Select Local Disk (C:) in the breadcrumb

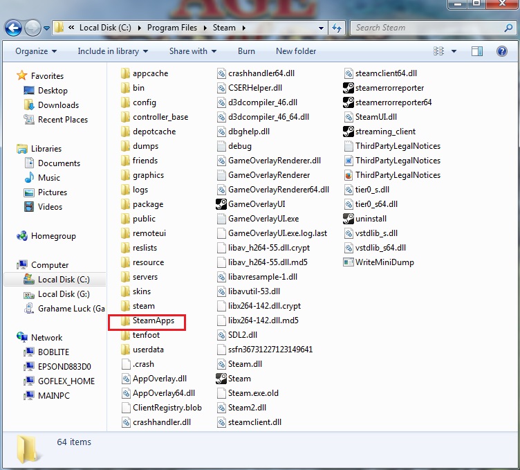[105, 28]
